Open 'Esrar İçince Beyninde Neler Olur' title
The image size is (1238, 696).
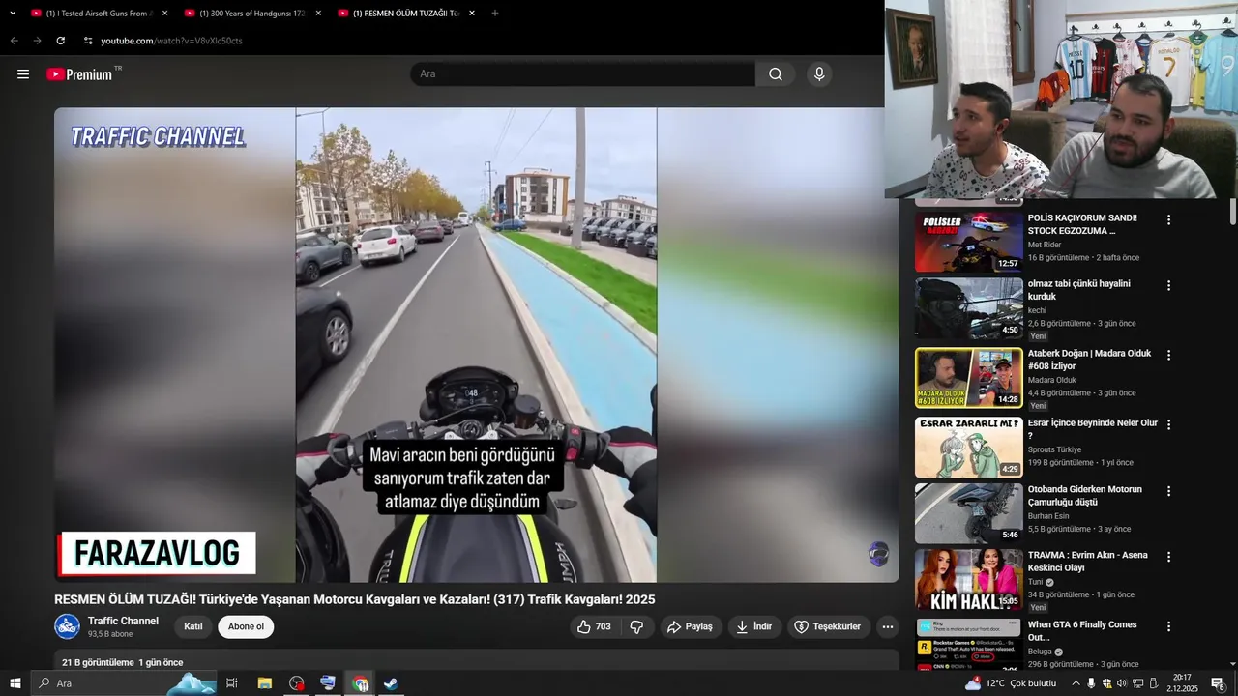1093,429
